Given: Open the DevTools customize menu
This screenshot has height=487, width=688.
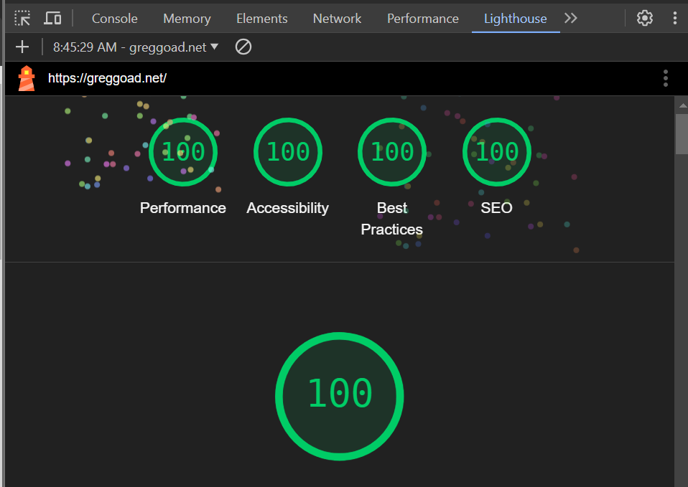Looking at the screenshot, I should tap(674, 17).
